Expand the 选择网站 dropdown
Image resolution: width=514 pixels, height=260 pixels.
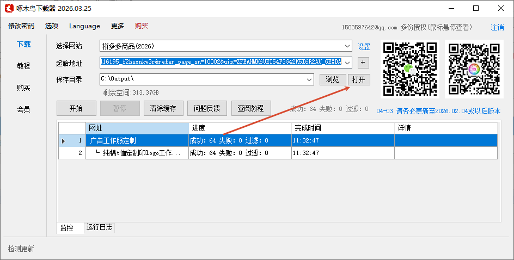point(347,46)
